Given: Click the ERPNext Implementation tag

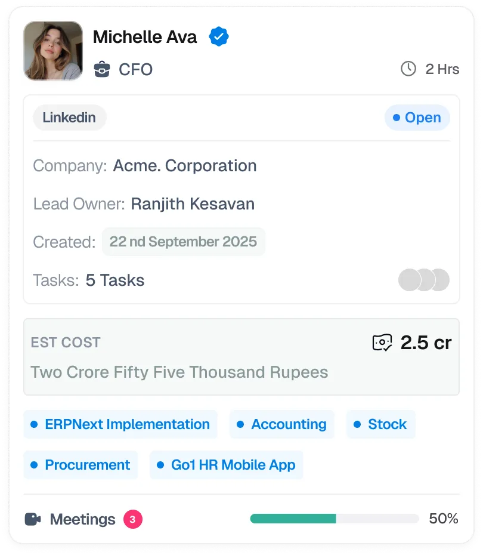Looking at the screenshot, I should click(120, 424).
